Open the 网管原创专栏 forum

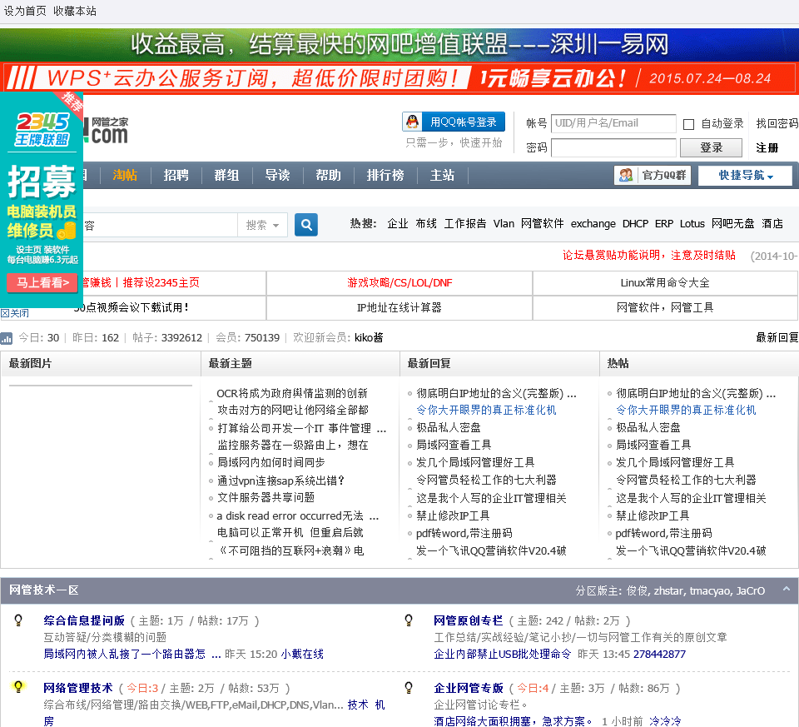click(469, 620)
